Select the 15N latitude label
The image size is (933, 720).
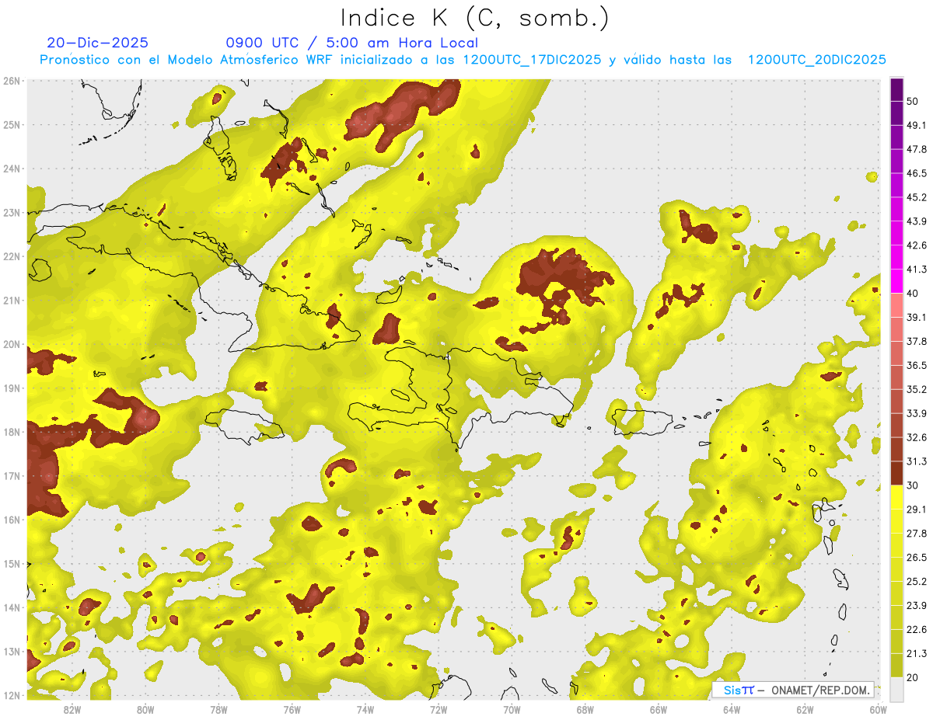pos(12,563)
